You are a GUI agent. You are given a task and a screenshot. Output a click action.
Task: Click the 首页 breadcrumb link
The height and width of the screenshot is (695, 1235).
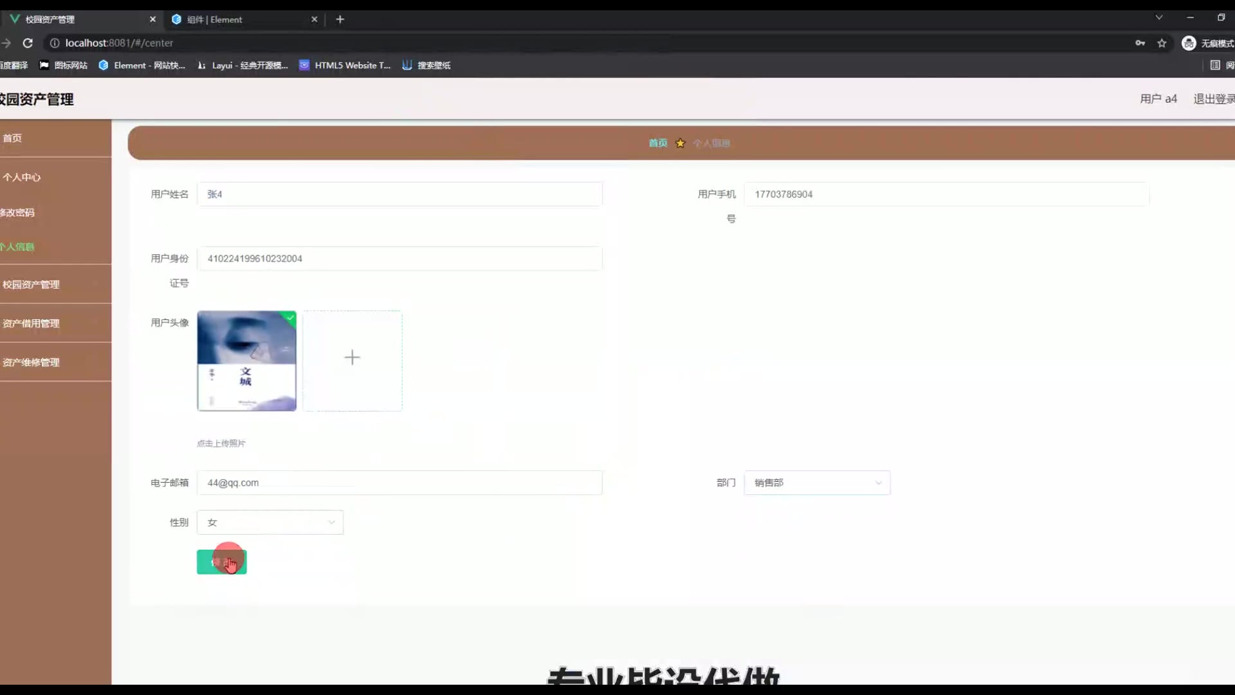pos(657,143)
